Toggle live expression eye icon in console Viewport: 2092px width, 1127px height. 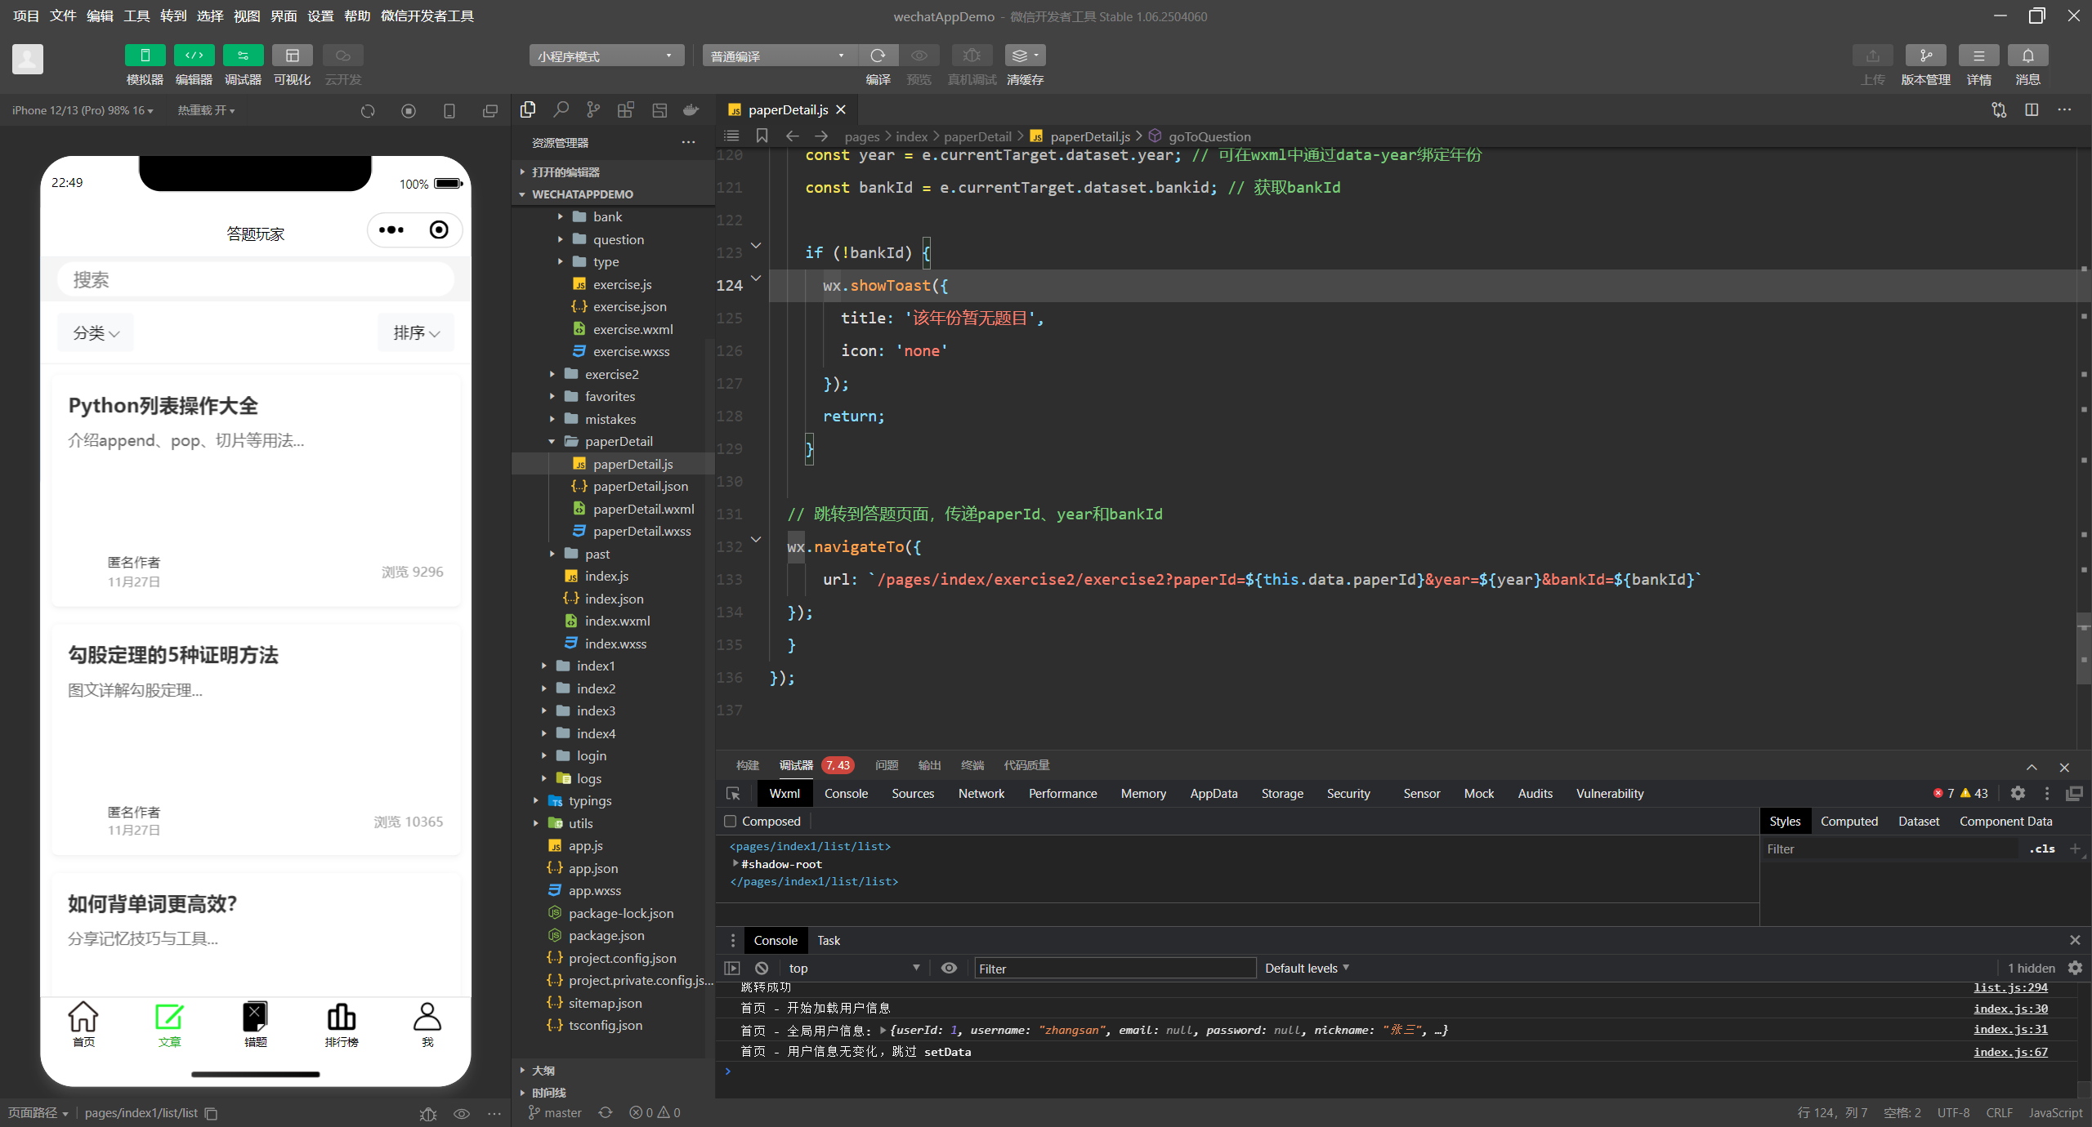[x=949, y=968]
